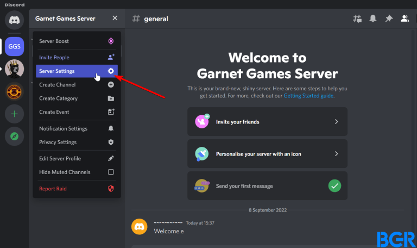The height and width of the screenshot is (248, 417).
Task: Click green checkmark on Send your first message
Action: [335, 185]
